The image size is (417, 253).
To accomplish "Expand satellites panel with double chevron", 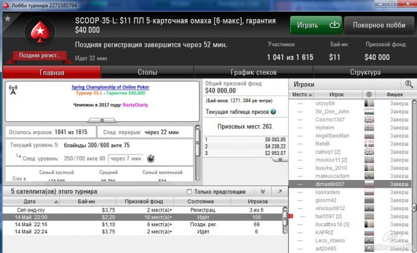I will click(x=263, y=191).
